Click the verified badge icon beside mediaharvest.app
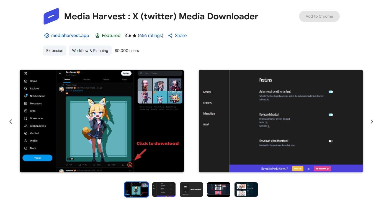Image resolution: width=389 pixels, height=213 pixels. coord(47,36)
